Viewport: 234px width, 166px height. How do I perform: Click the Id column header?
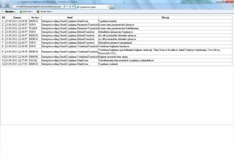[x=3, y=17]
